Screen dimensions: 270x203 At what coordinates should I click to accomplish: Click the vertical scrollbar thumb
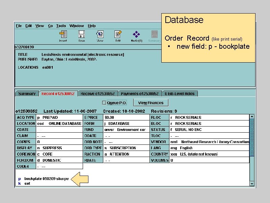pyautogui.click(x=252, y=138)
